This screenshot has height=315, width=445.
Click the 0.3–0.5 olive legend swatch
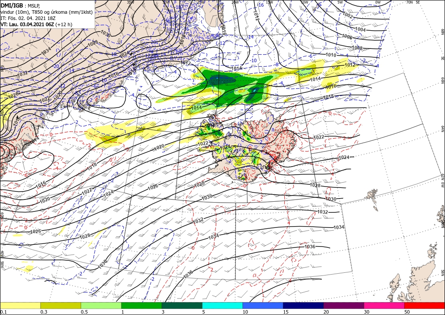[x=61, y=305]
